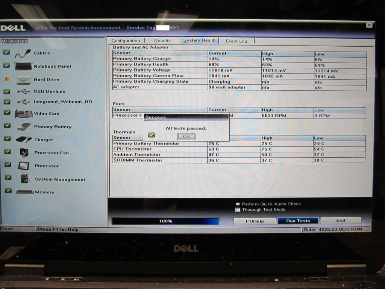
Task: Select the Video Card icon
Action: (24, 114)
